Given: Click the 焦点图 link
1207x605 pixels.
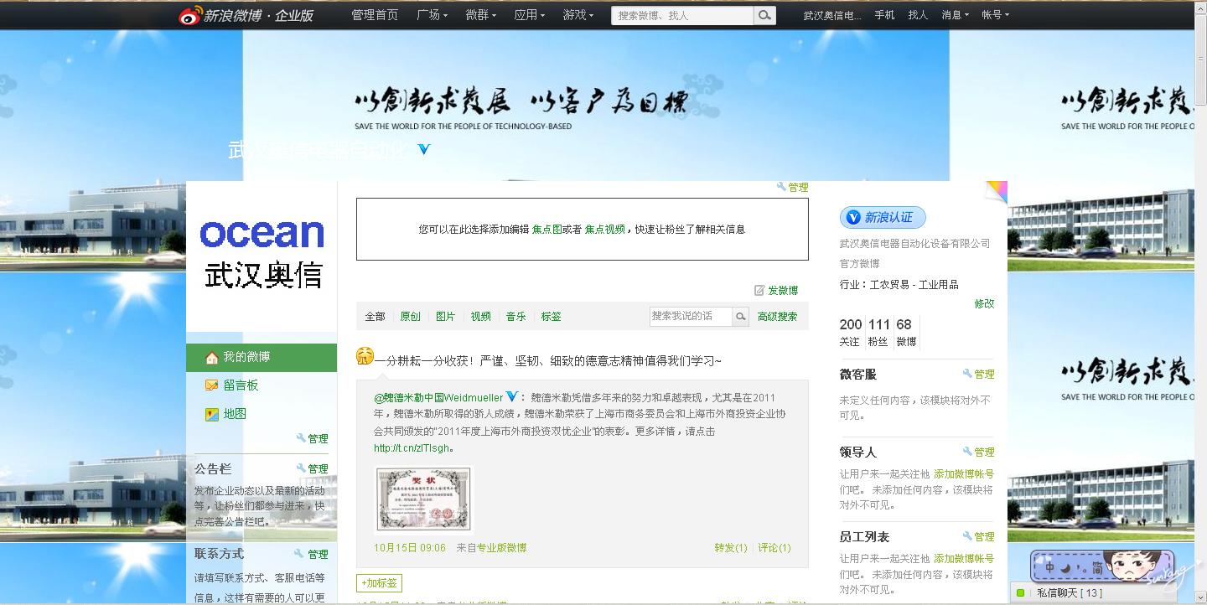Looking at the screenshot, I should click(547, 229).
